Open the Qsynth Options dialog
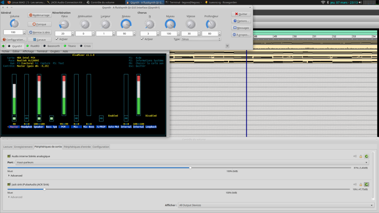379x213 pixels. pyautogui.click(x=241, y=21)
